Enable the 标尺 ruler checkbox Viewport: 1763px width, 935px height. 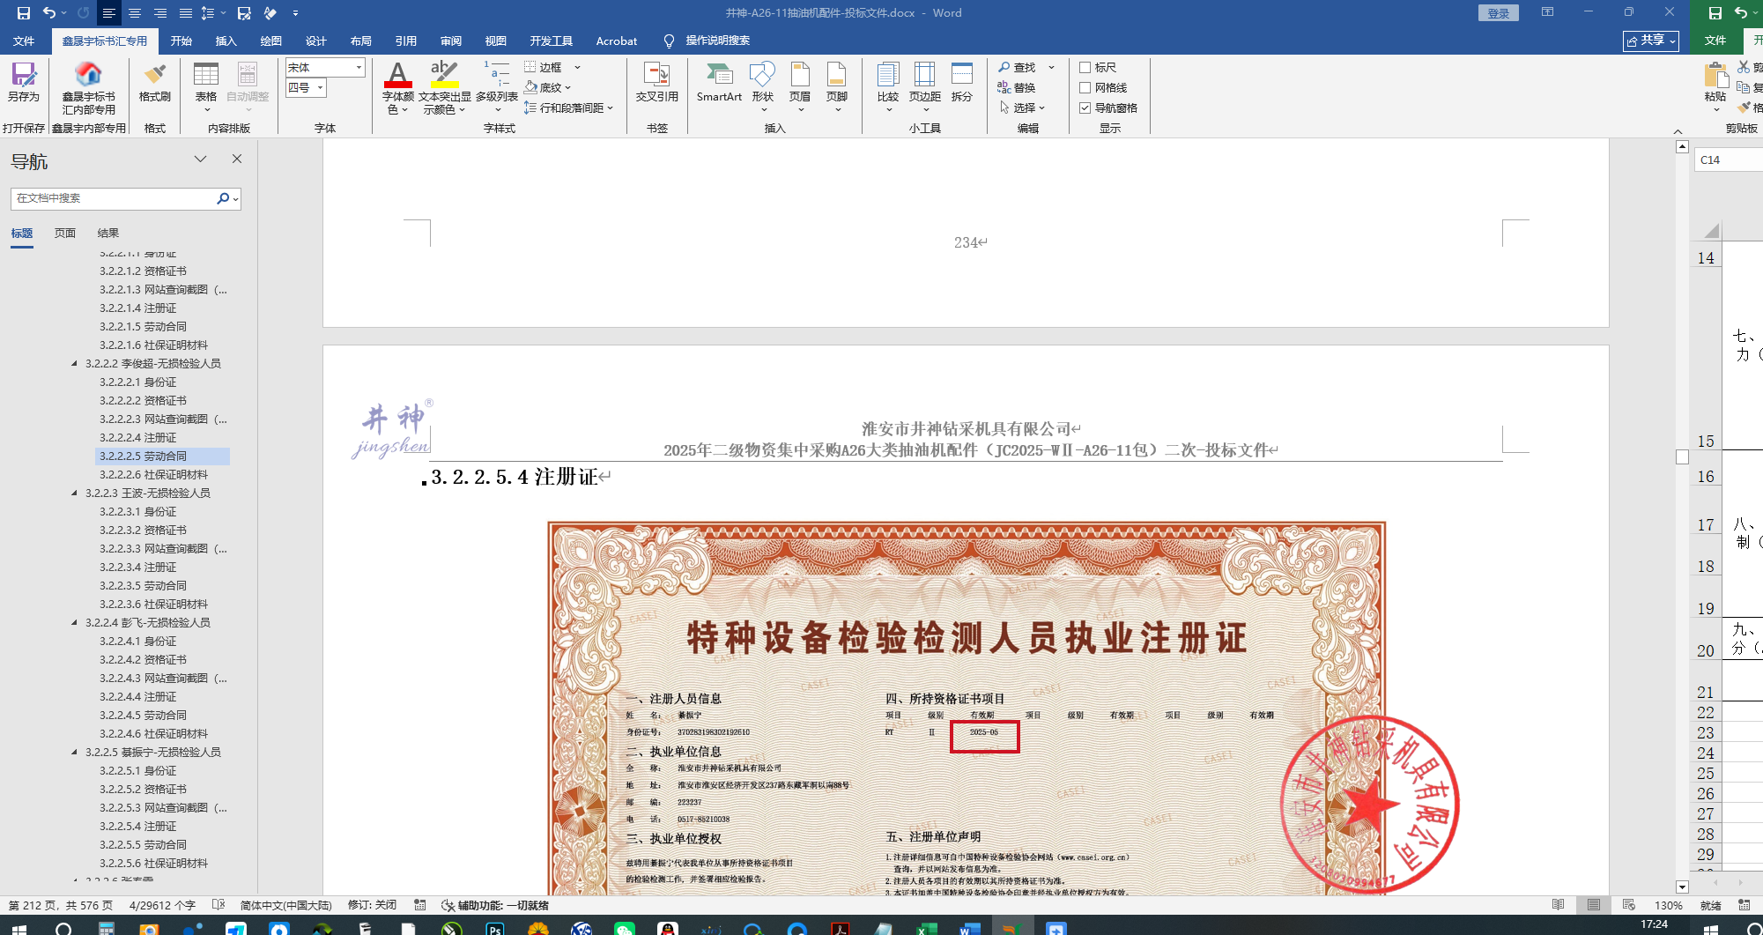tap(1085, 67)
